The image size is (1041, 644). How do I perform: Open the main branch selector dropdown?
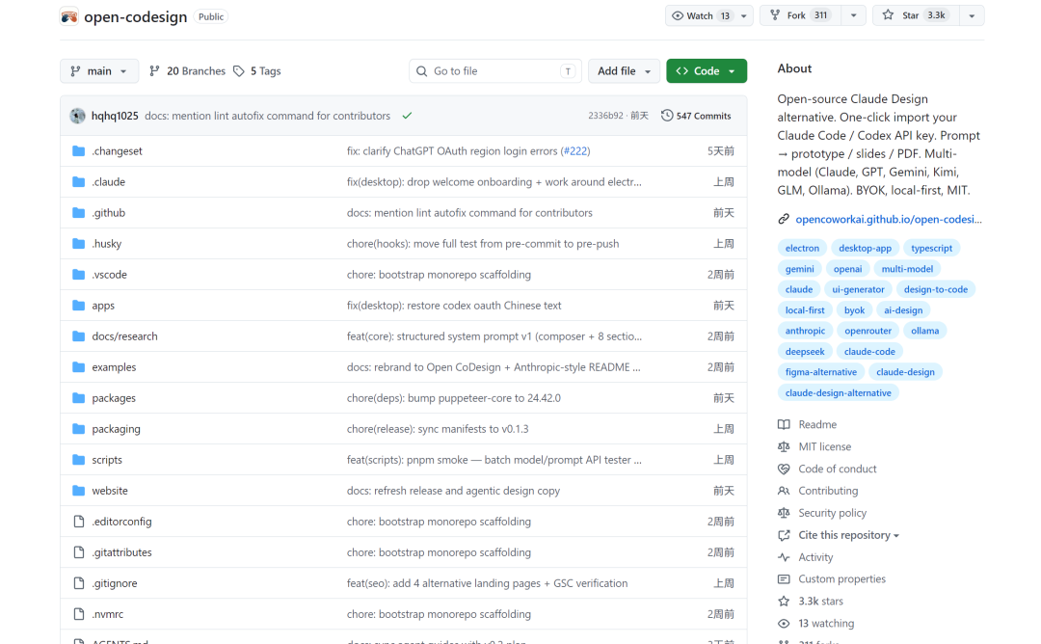click(99, 71)
